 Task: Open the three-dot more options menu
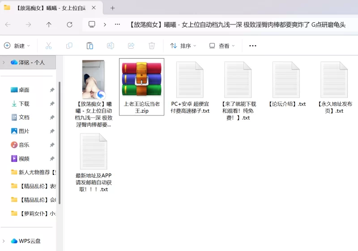(x=252, y=46)
